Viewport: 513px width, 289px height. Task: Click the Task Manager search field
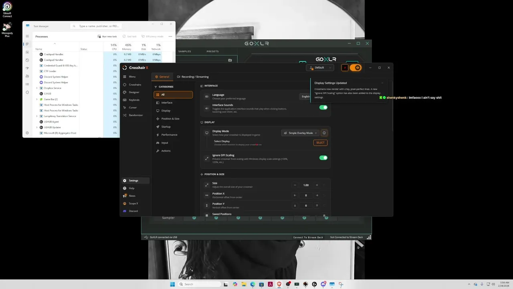coord(95,26)
